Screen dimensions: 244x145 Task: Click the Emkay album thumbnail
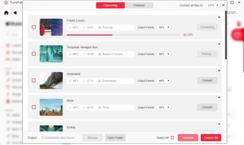pos(51,128)
